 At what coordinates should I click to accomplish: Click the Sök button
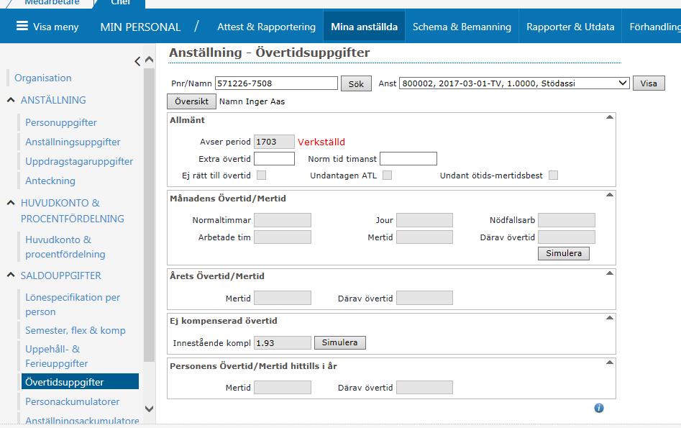(356, 84)
